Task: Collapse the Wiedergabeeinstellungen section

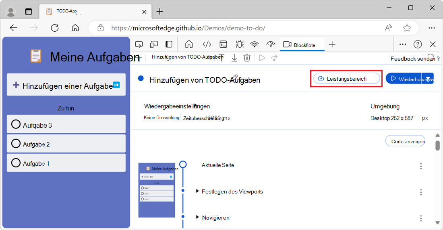Action: pyautogui.click(x=177, y=106)
